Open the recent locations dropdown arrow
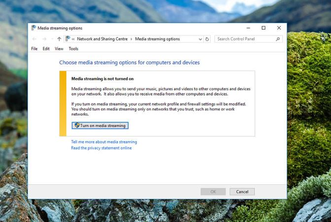The image size is (331, 222). coord(52,39)
